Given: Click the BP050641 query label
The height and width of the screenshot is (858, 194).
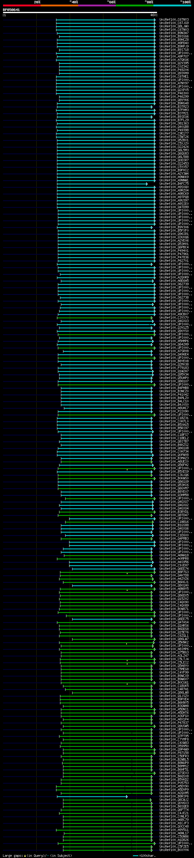Looking at the screenshot, I should click(11, 10).
